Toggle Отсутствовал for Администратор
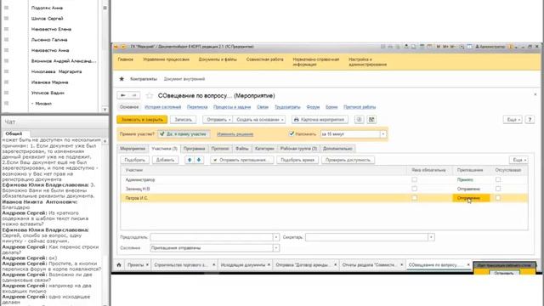 498,179
